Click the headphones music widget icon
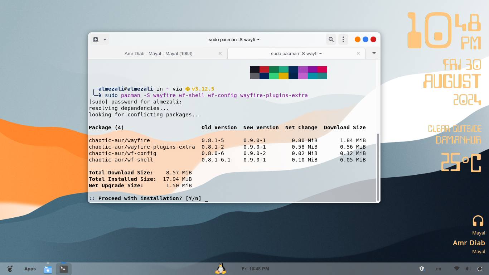Image resolution: width=489 pixels, height=275 pixels. (x=478, y=221)
